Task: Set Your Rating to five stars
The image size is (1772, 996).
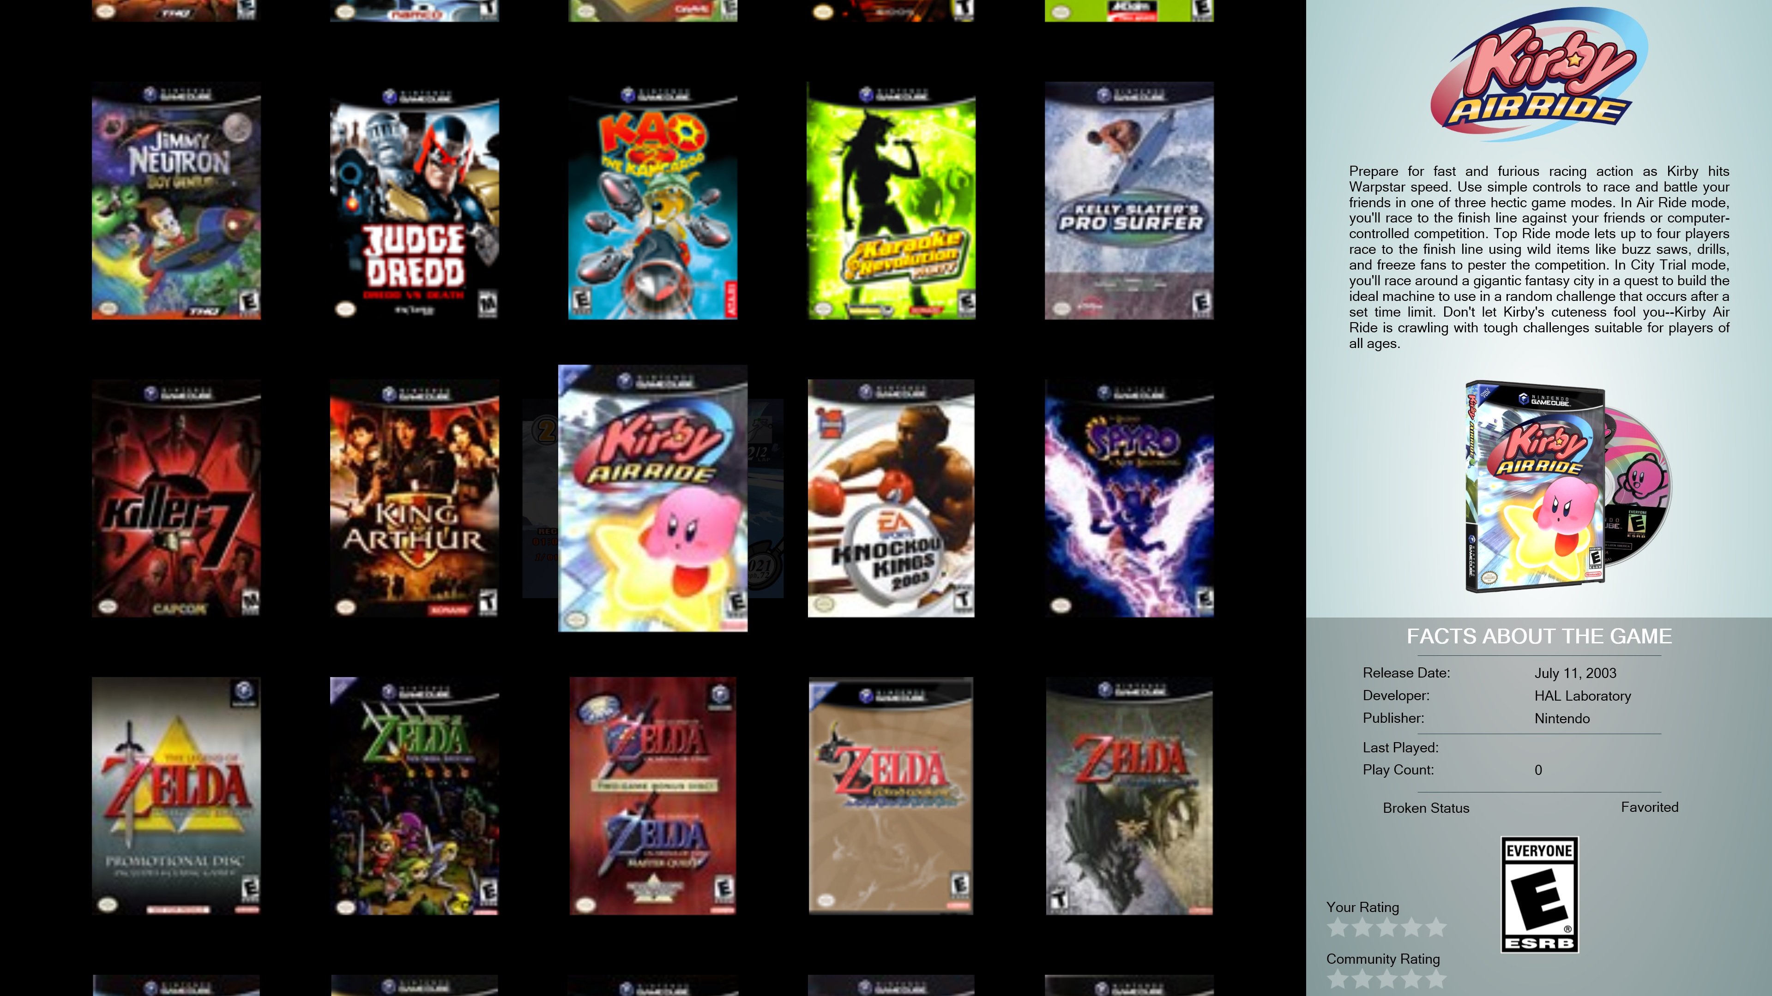Action: click(x=1435, y=927)
